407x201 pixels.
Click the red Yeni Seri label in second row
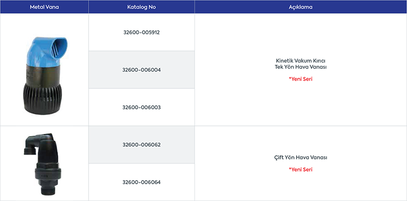pos(301,170)
